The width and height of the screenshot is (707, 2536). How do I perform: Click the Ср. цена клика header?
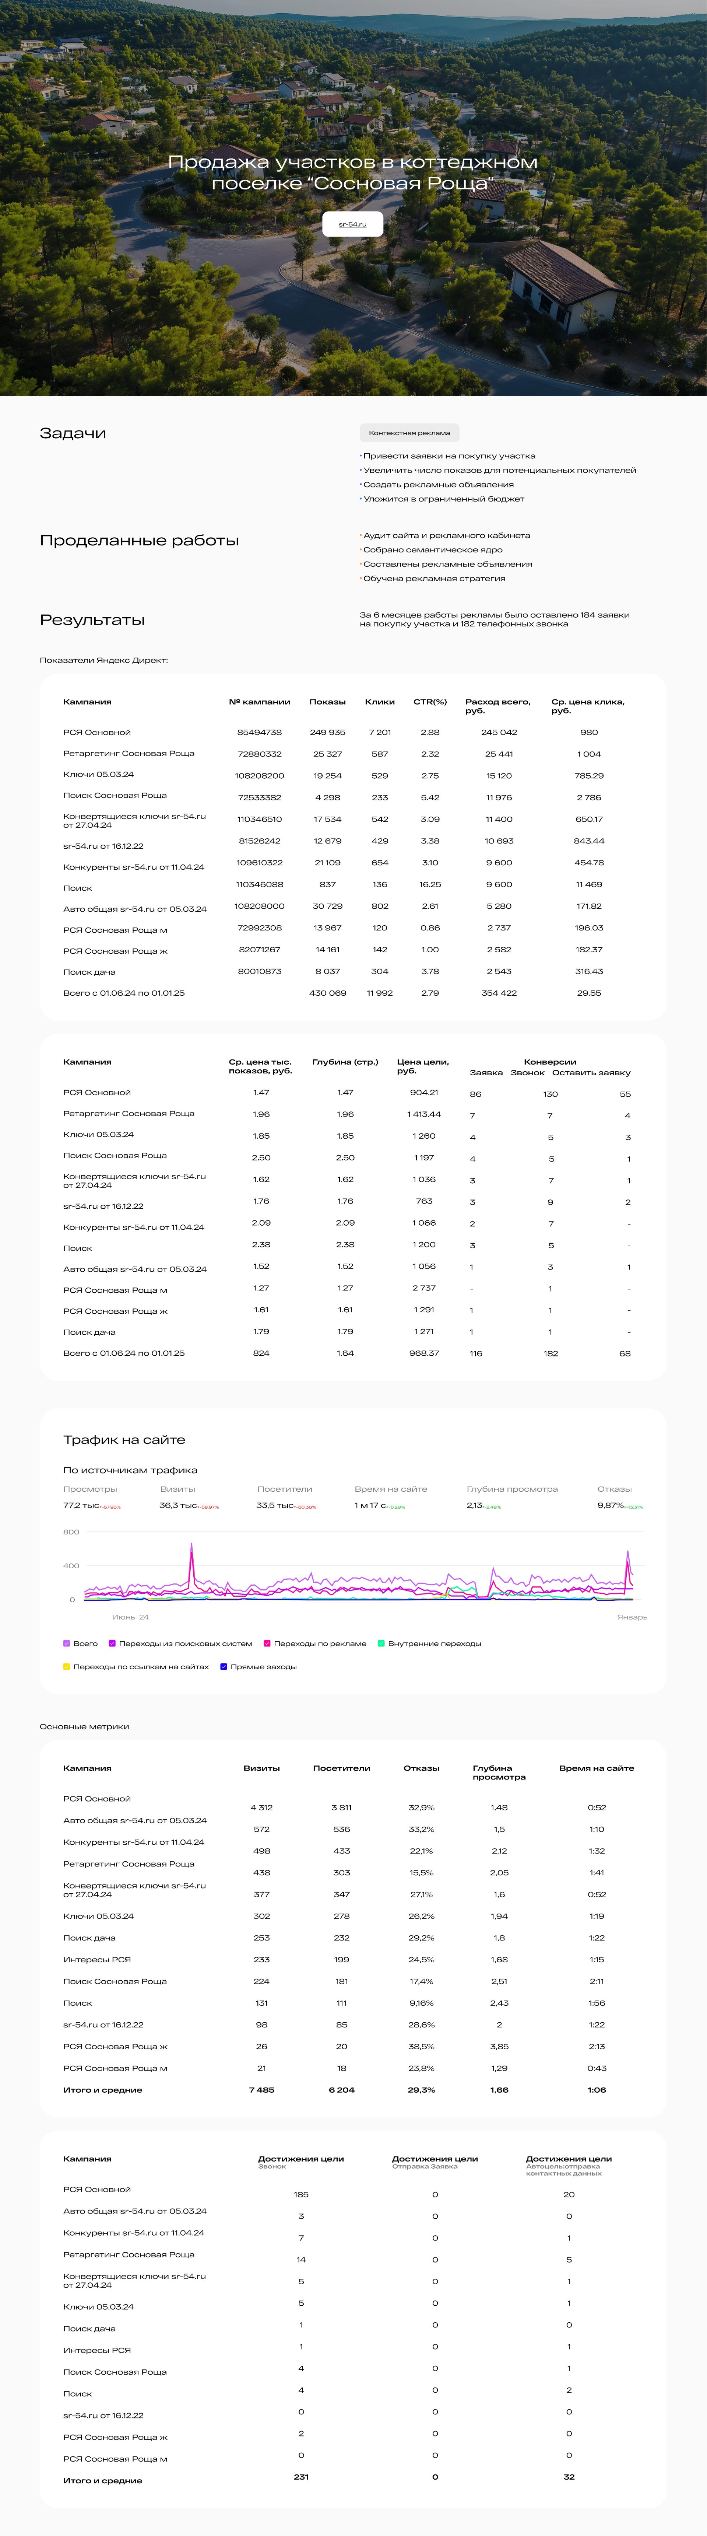588,706
